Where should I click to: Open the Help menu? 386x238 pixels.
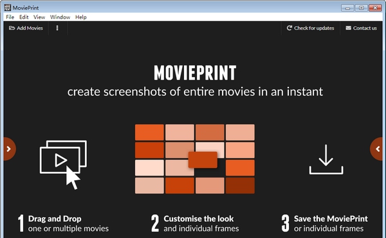pyautogui.click(x=81, y=17)
